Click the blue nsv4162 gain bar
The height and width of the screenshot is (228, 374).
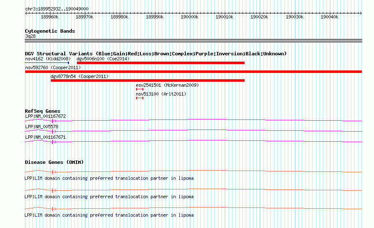pos(47,63)
